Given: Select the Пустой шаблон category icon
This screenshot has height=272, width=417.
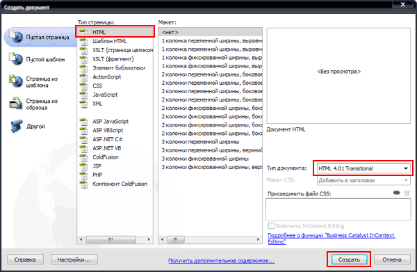Looking at the screenshot, I should point(16,59).
